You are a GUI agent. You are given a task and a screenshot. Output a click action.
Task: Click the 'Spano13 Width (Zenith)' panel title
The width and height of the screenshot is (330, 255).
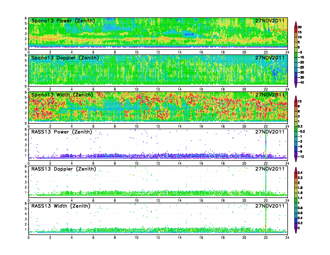62,95
